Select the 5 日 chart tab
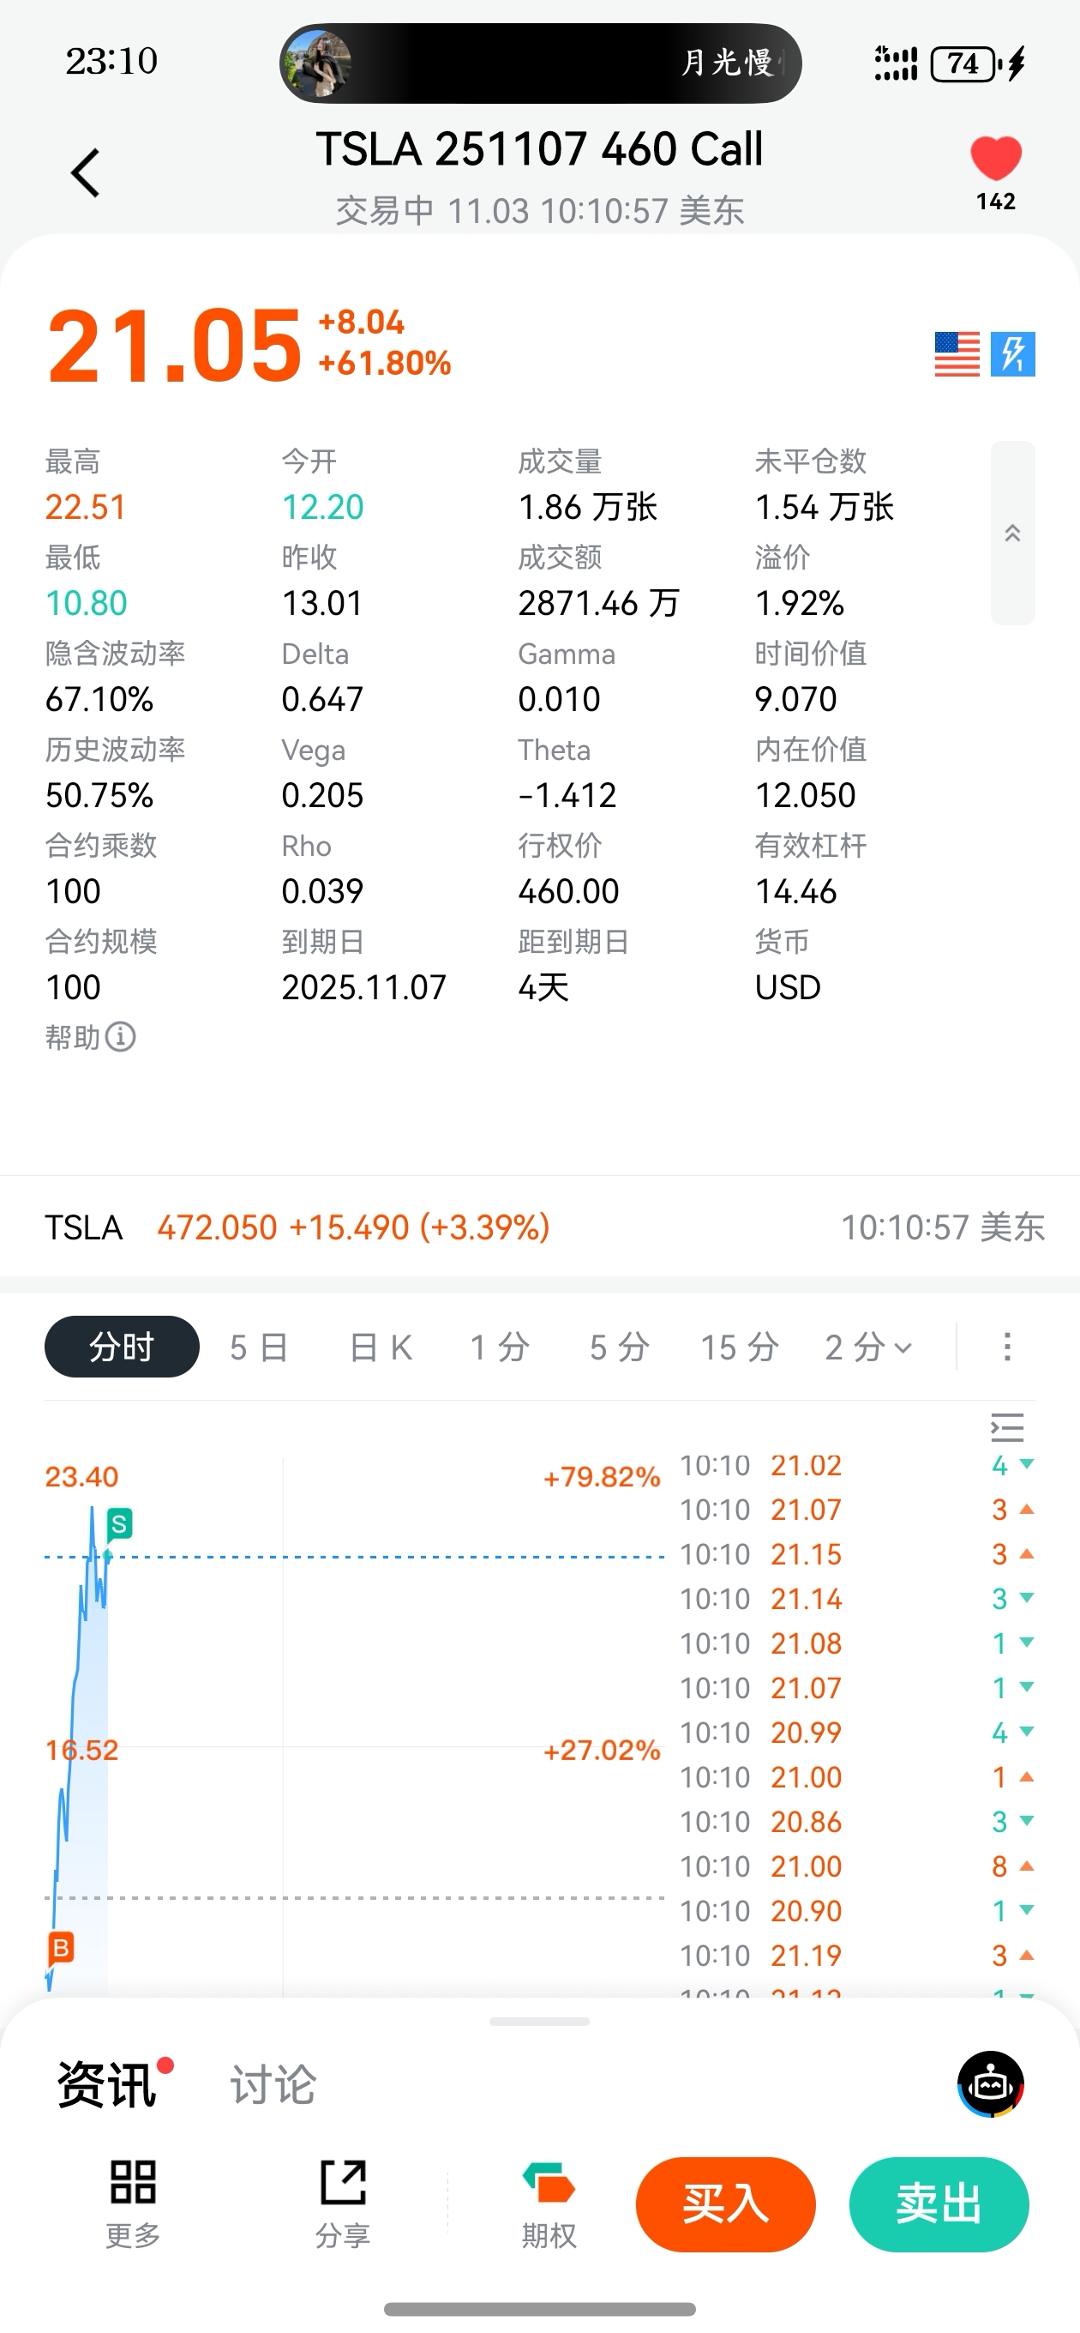Viewport: 1080px width, 2333px height. [x=259, y=1347]
